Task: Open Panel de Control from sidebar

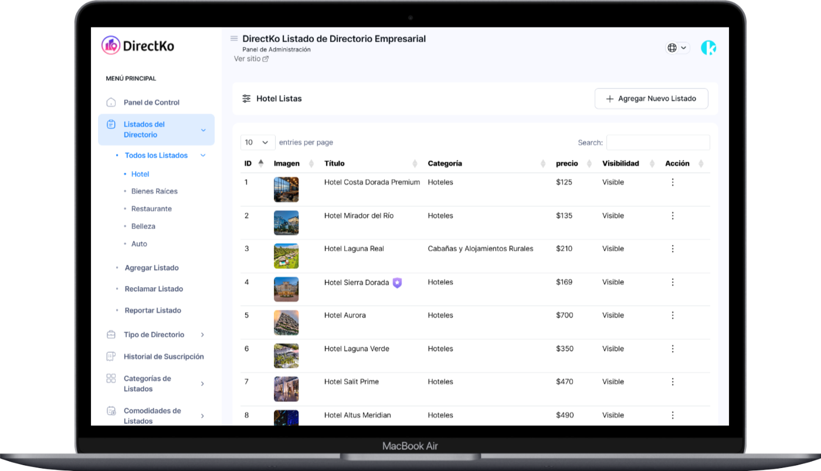Action: tap(151, 103)
